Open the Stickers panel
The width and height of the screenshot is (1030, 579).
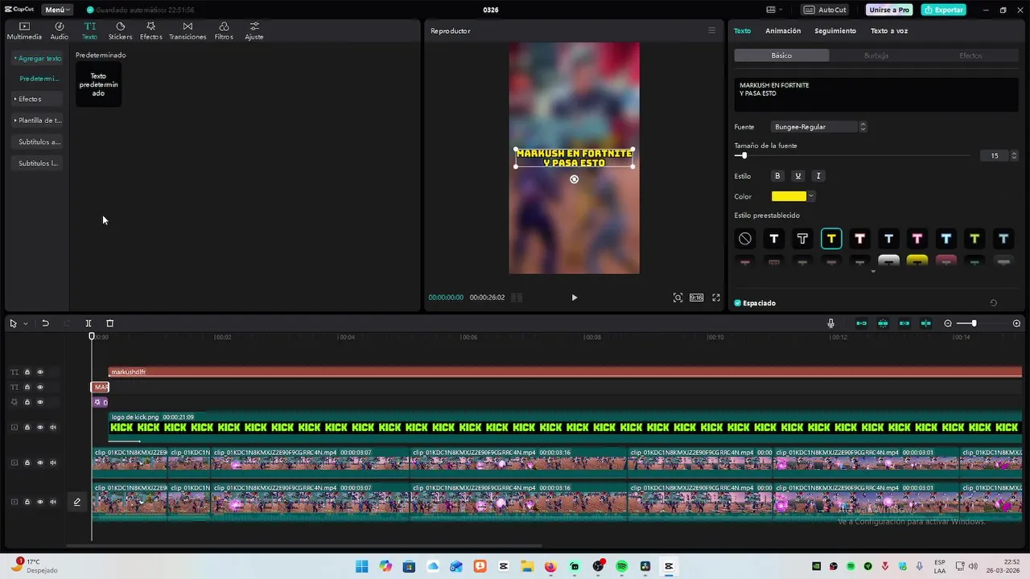coord(120,31)
